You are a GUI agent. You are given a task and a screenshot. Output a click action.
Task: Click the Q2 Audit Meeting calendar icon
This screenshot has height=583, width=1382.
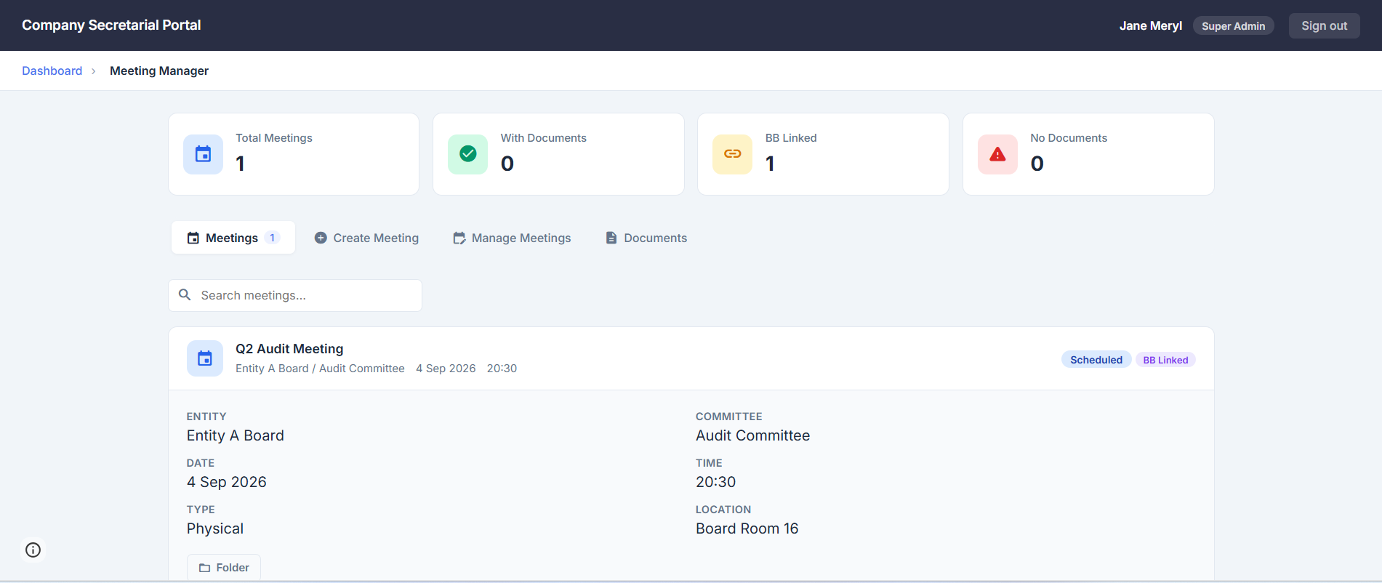point(205,358)
